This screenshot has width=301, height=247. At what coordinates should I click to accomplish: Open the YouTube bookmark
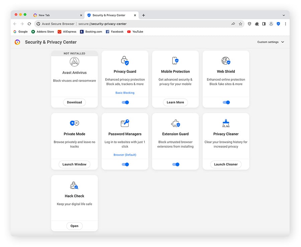pyautogui.click(x=135, y=32)
